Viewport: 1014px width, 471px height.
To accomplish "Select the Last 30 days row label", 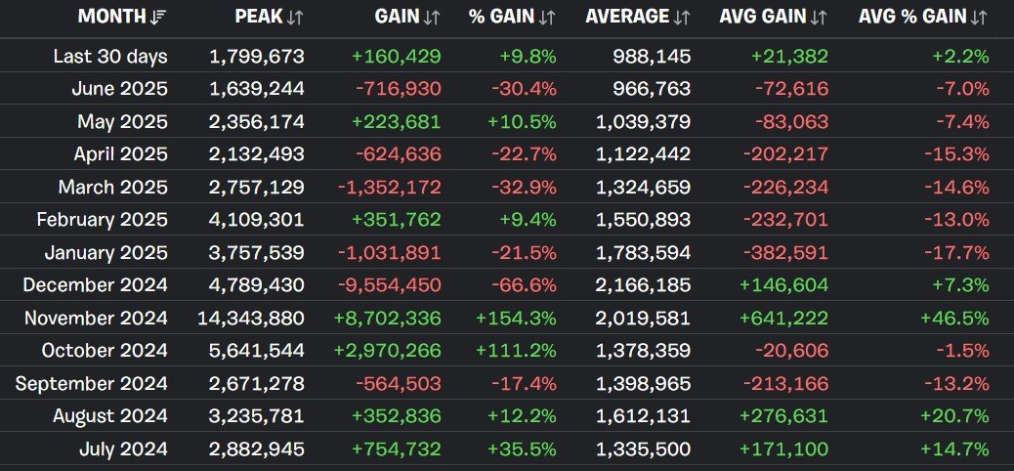I will point(110,57).
